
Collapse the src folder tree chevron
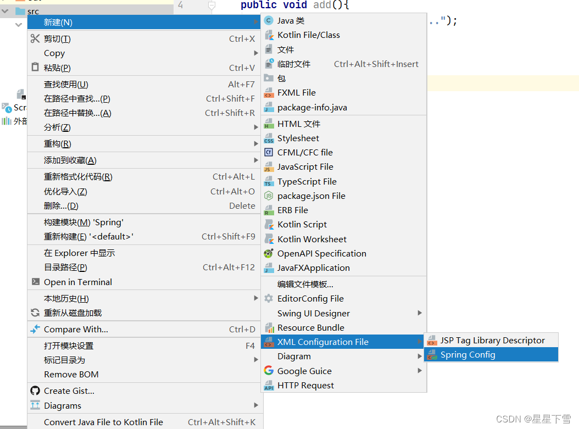[x=5, y=11]
